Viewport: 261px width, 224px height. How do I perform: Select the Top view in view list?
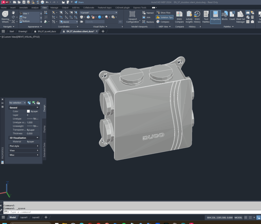(x=30, y=17)
